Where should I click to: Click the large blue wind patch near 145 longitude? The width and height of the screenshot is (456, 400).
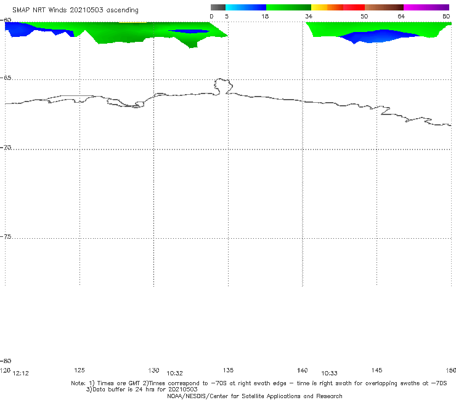[x=378, y=36]
